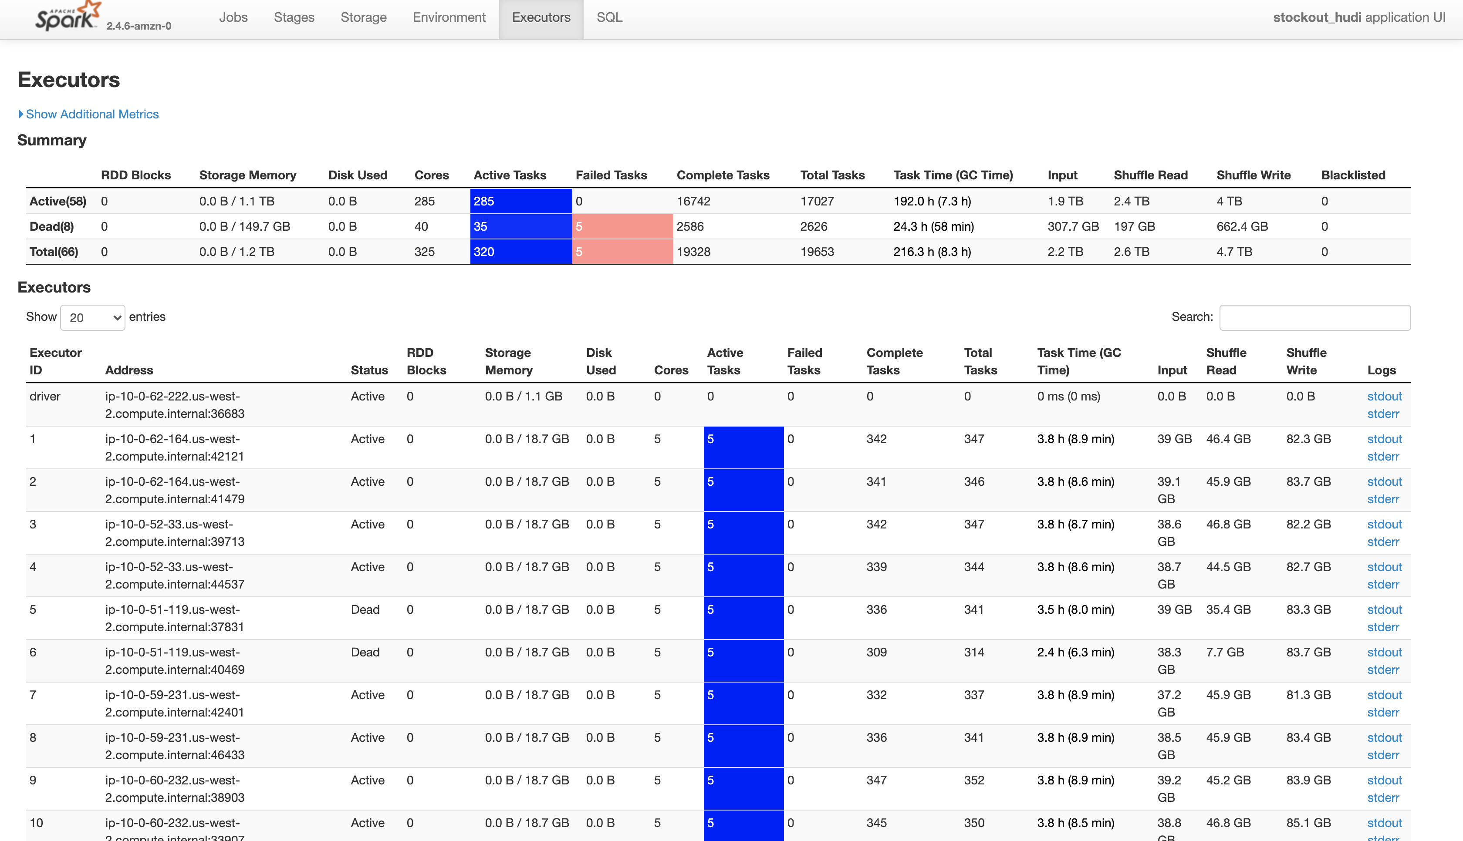Sort by Executor ID column header
Image resolution: width=1463 pixels, height=841 pixels.
click(55, 361)
